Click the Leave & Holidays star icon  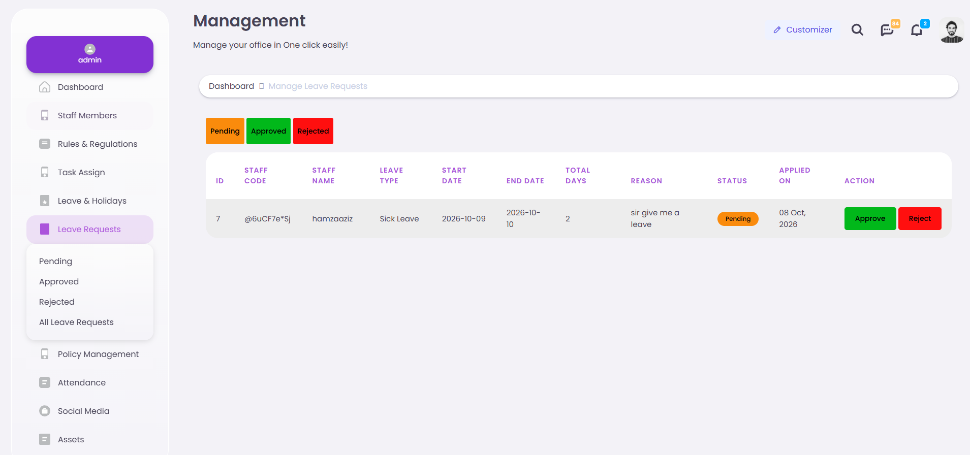(45, 201)
